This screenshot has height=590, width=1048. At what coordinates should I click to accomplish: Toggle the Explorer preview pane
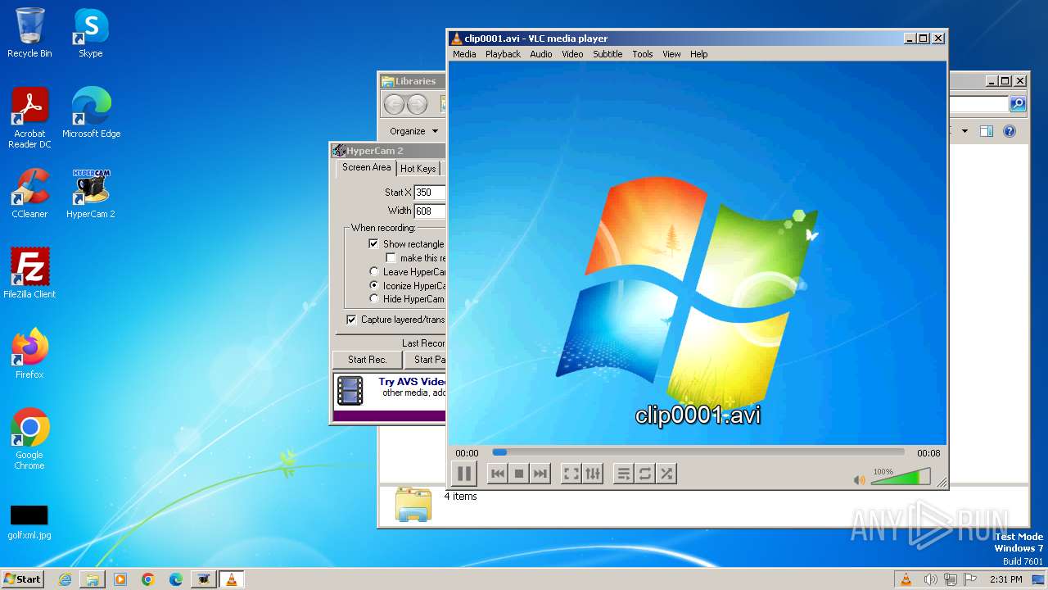point(987,131)
